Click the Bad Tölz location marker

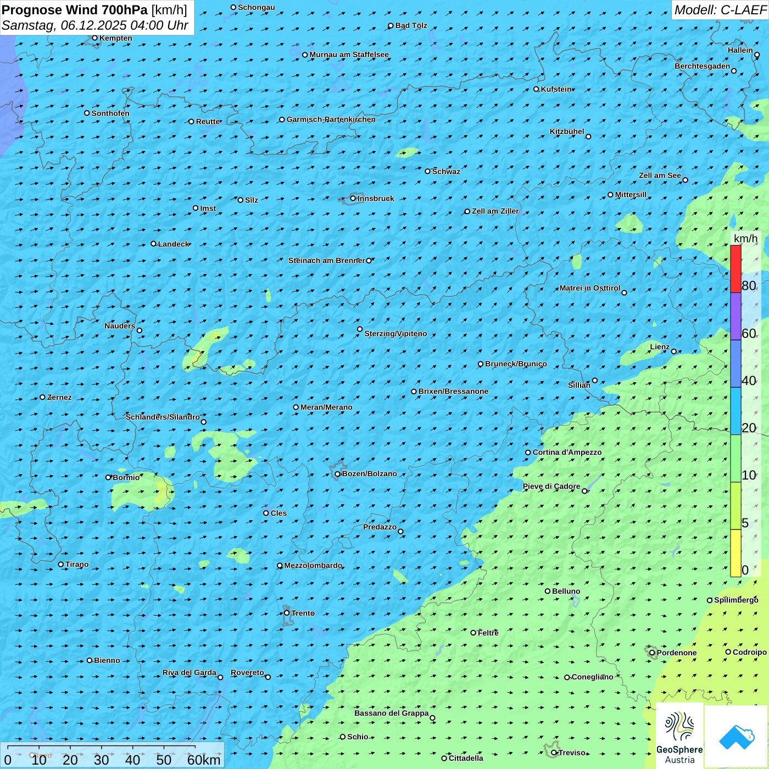coord(391,26)
